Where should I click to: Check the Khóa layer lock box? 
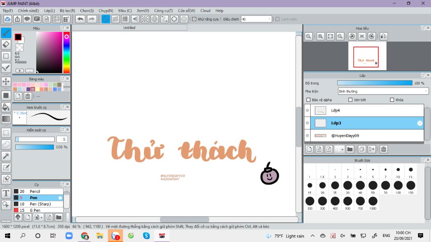[x=392, y=100]
